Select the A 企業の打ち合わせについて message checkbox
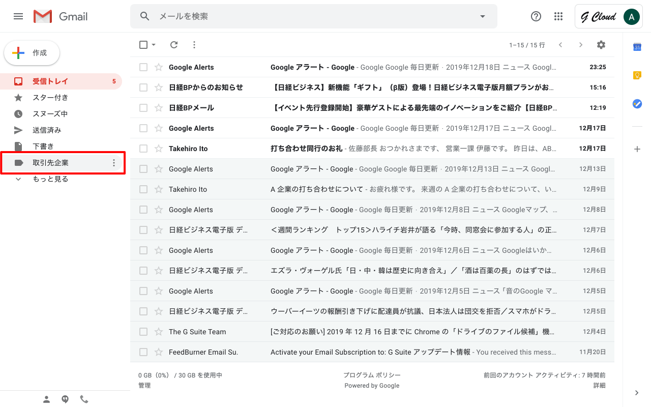The width and height of the screenshot is (651, 407). pyautogui.click(x=143, y=189)
